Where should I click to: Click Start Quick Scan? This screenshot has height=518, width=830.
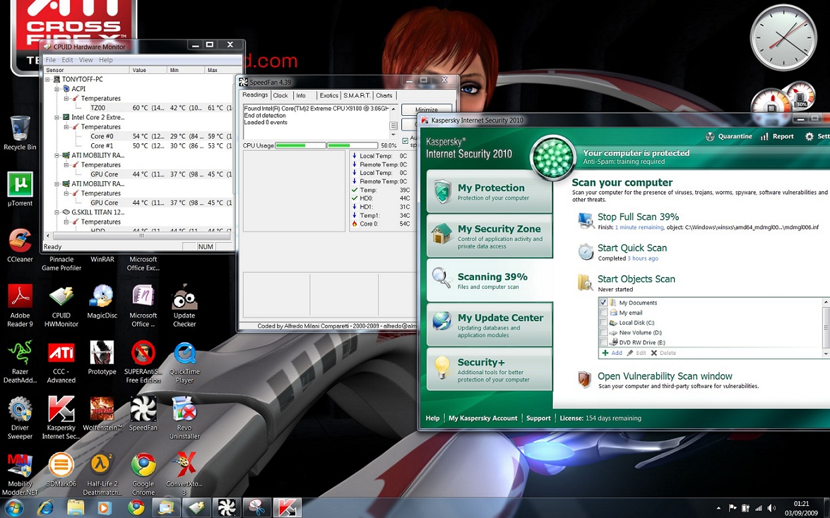(x=632, y=248)
